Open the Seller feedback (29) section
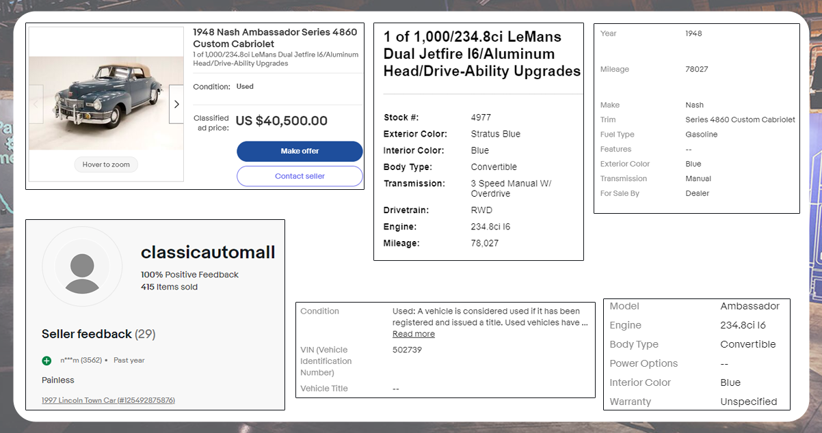 pyautogui.click(x=98, y=334)
